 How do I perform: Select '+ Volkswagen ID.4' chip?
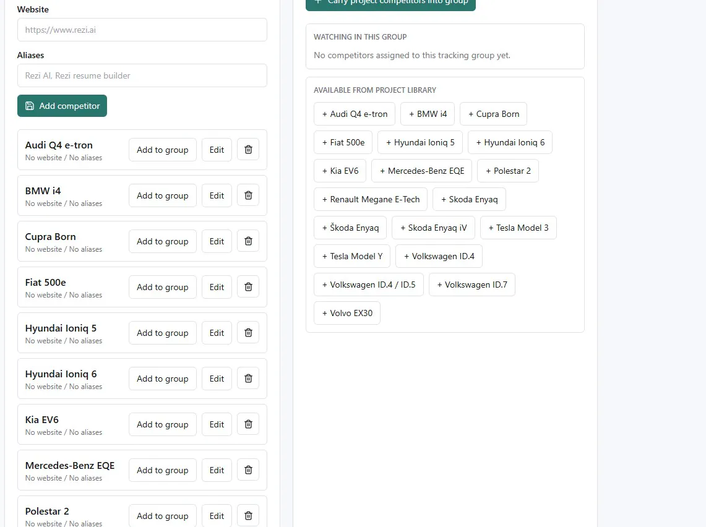tap(439, 256)
